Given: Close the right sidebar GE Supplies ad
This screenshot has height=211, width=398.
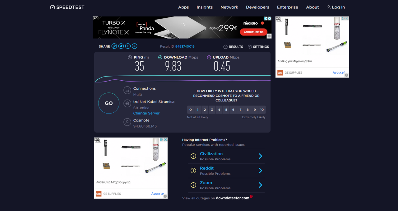Looking at the screenshot, I should pos(347,19).
